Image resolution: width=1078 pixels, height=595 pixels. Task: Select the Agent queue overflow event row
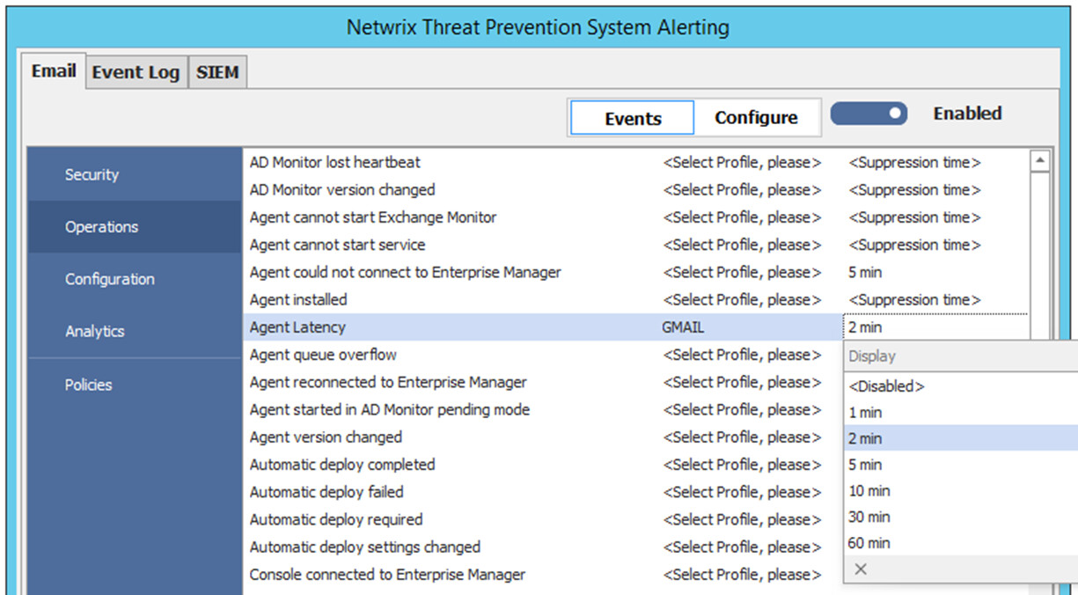pyautogui.click(x=323, y=355)
